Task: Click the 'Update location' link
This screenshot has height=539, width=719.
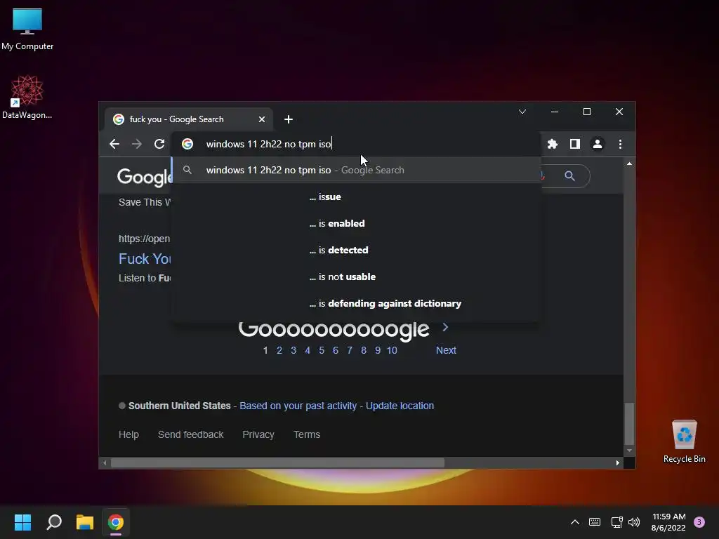Action: [x=400, y=406]
